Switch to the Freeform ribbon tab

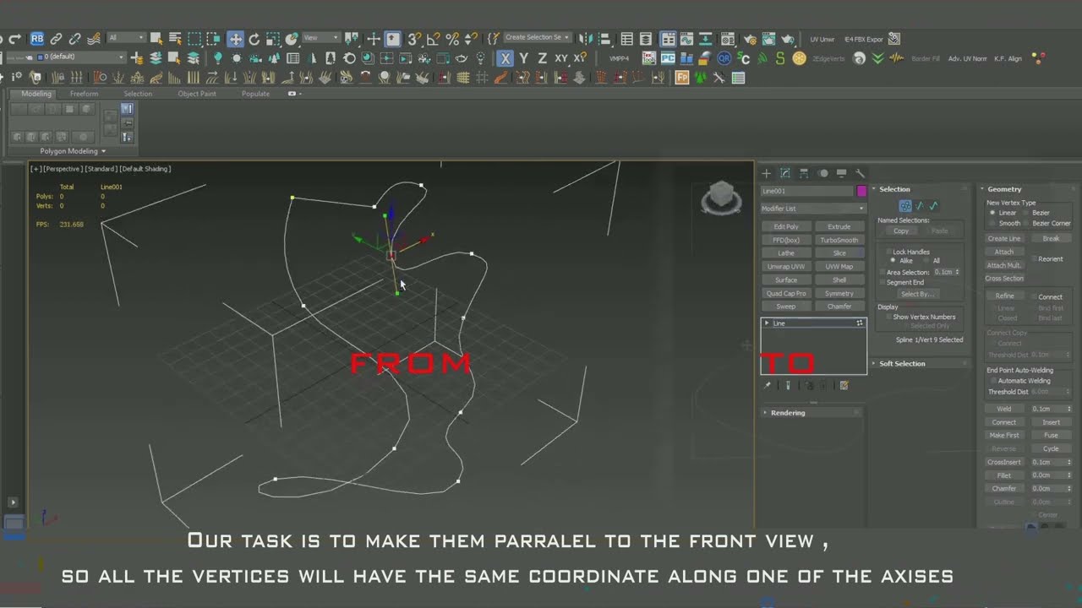(x=84, y=94)
